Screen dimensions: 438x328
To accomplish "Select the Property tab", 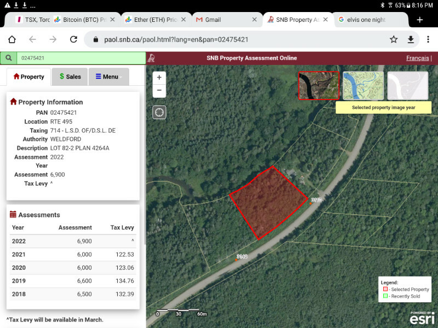I will [x=29, y=77].
